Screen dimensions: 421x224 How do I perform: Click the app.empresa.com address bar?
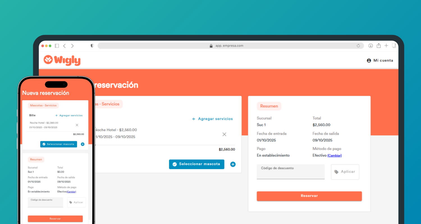(229, 46)
